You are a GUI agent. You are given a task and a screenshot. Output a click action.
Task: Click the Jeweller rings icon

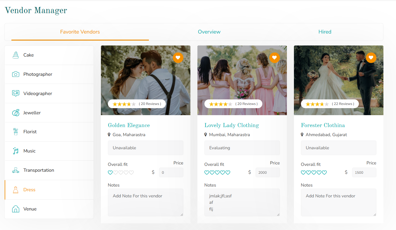[x=16, y=113]
